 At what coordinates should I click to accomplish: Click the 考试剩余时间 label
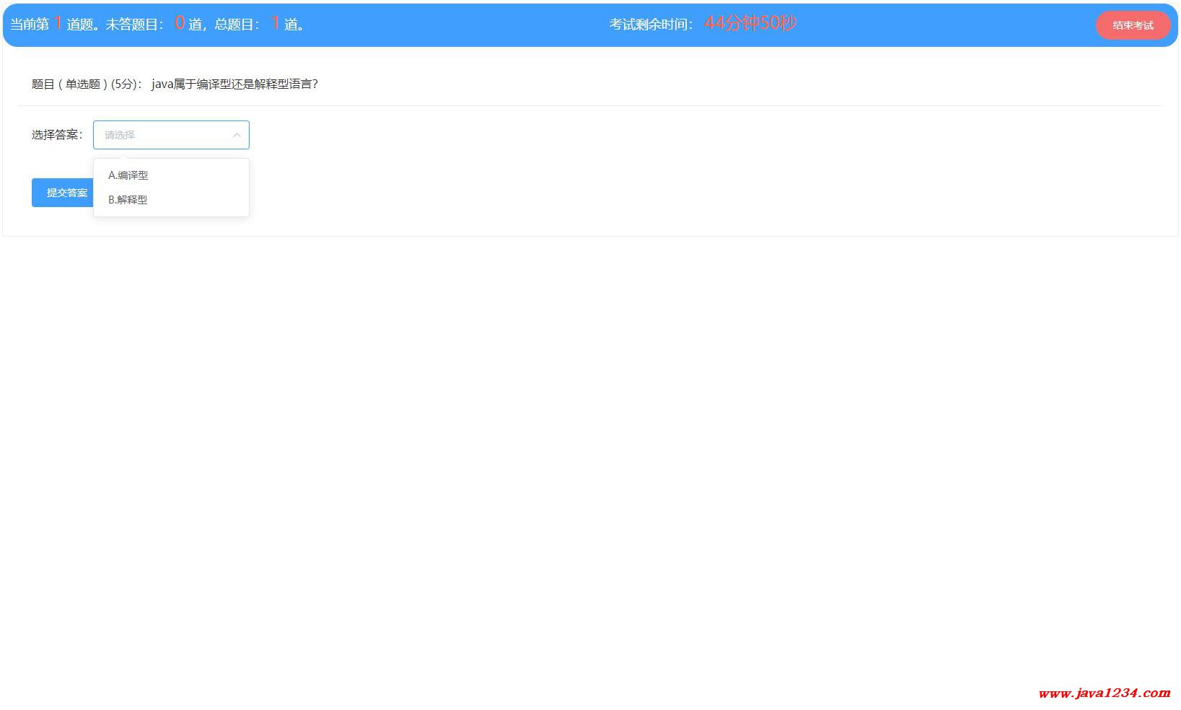[652, 25]
